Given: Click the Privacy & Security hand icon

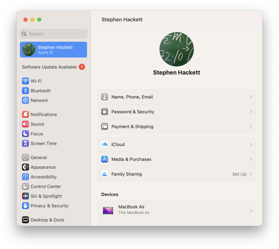Looking at the screenshot, I should [25, 205].
